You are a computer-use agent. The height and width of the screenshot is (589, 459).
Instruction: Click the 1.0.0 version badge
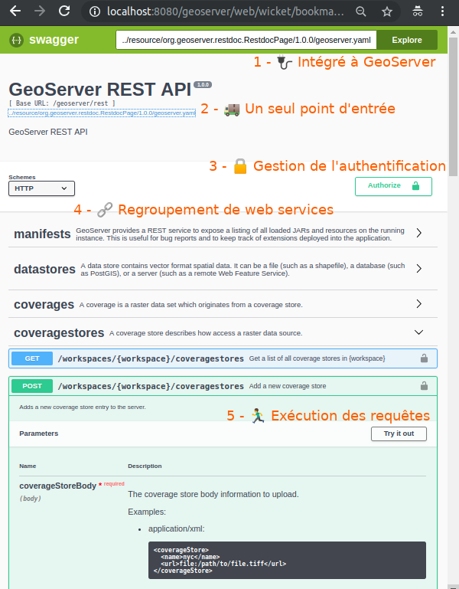click(203, 84)
